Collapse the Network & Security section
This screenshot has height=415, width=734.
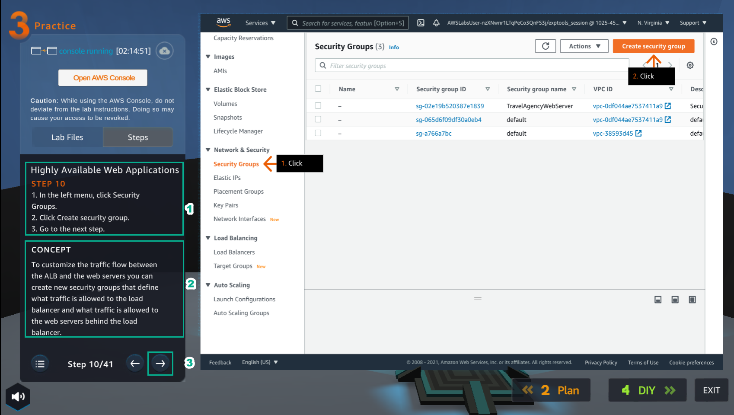click(208, 150)
